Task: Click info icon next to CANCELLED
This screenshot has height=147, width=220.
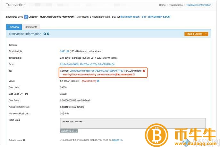Action: 98,81
